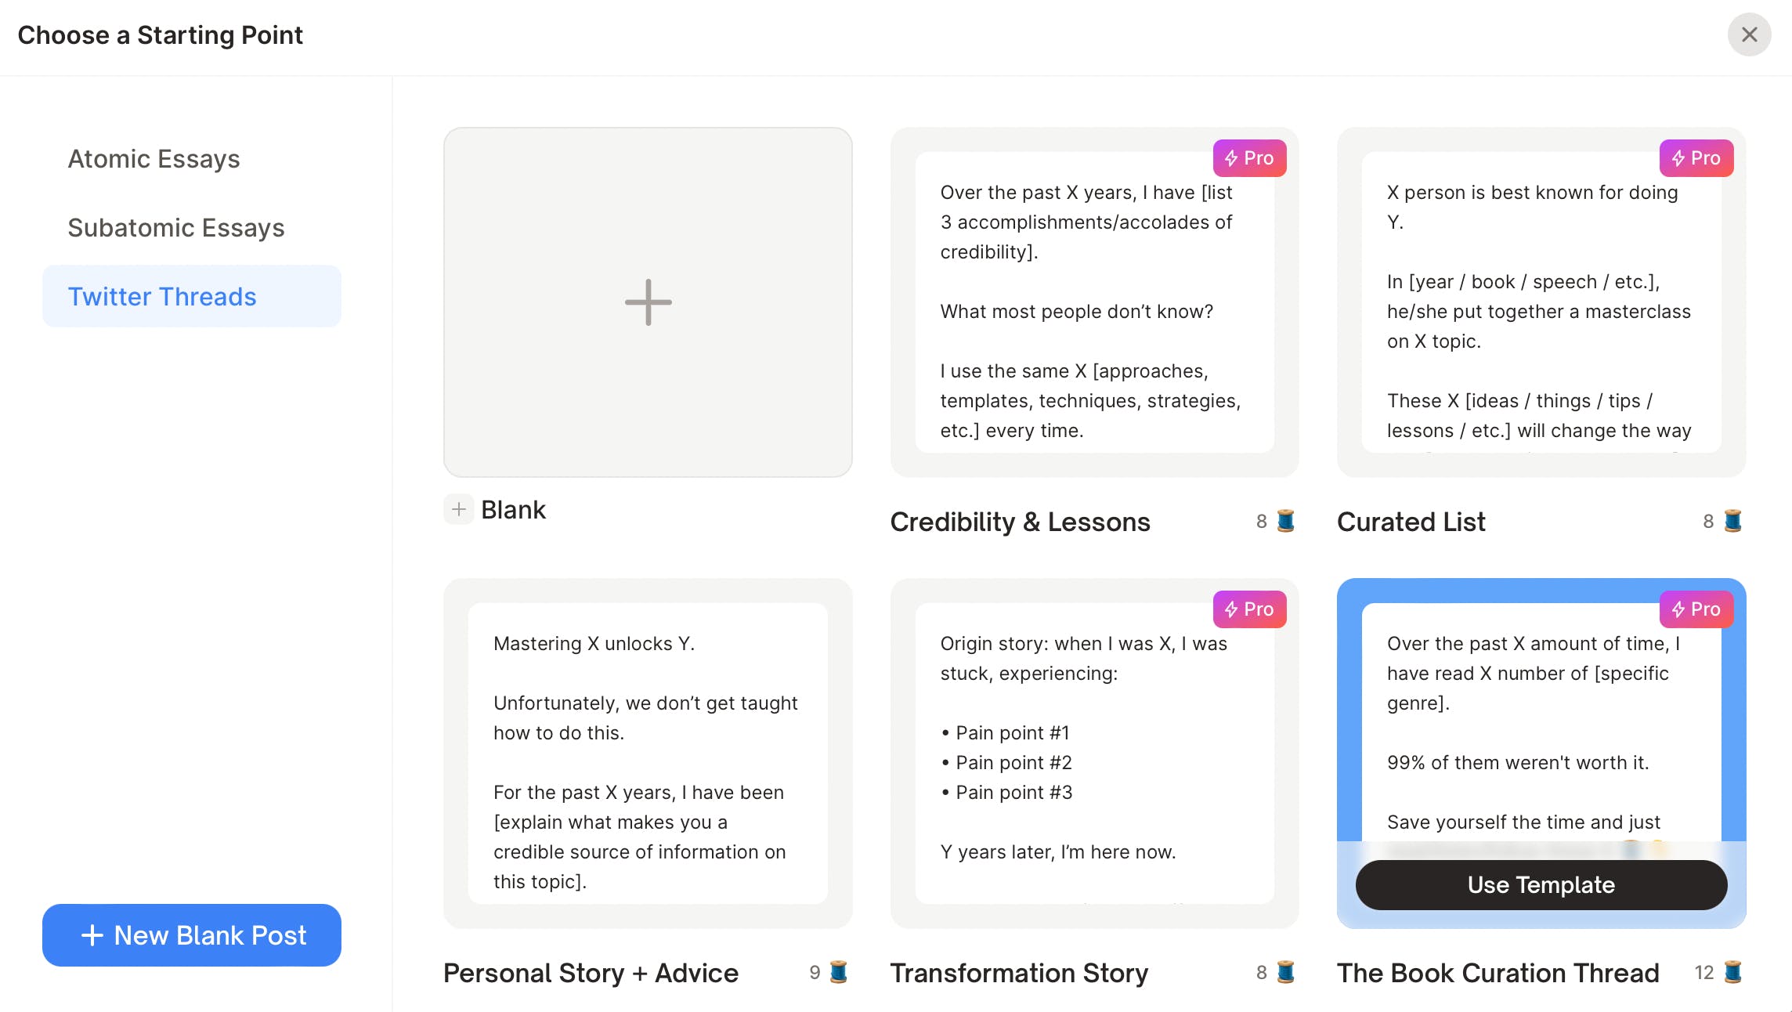Click thread spool icon next to Credibility & Lessons
The height and width of the screenshot is (1012, 1792).
tap(1285, 521)
